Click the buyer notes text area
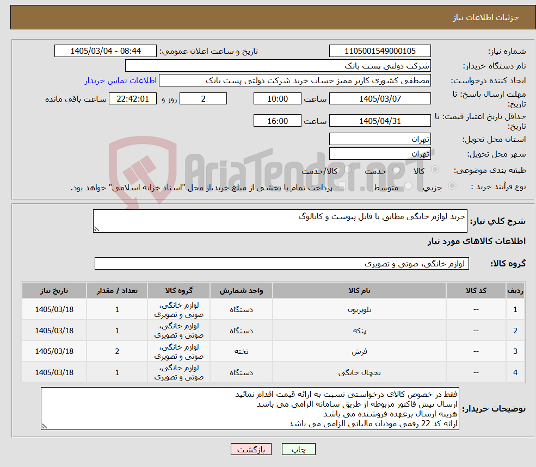 [x=250, y=409]
